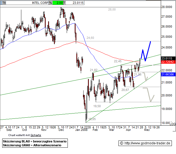This screenshot has height=154, width=176.
Task: Click the % button in the header
Action: [x=51, y=3]
